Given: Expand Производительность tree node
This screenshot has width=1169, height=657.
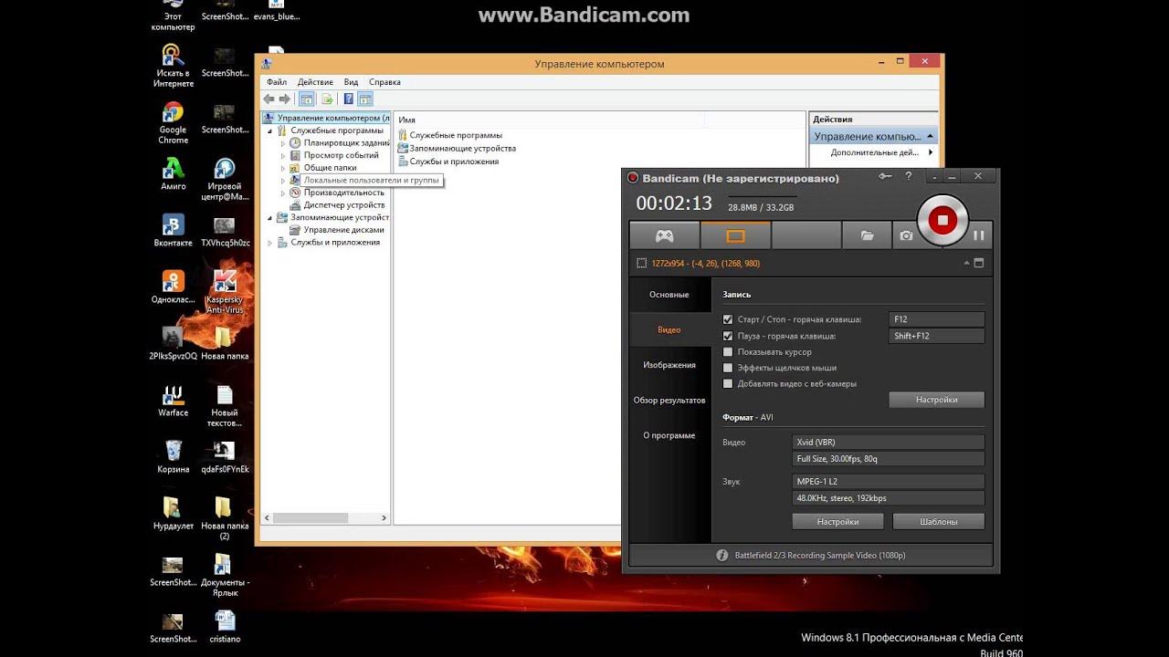Looking at the screenshot, I should pos(283,193).
